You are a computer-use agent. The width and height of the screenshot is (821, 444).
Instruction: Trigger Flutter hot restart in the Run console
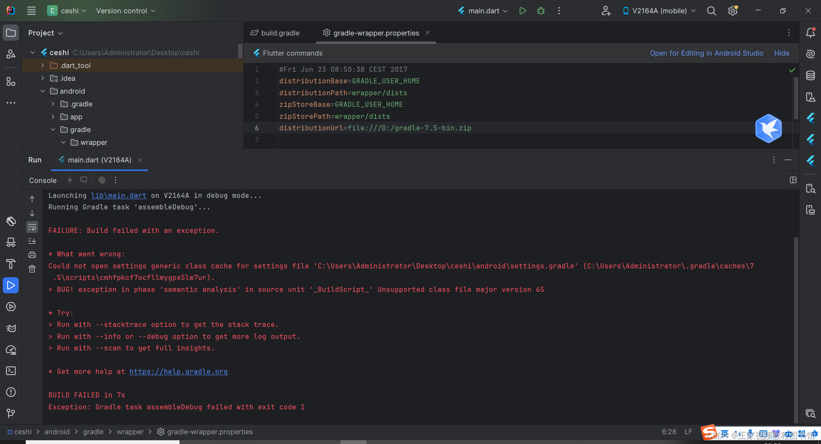84,180
